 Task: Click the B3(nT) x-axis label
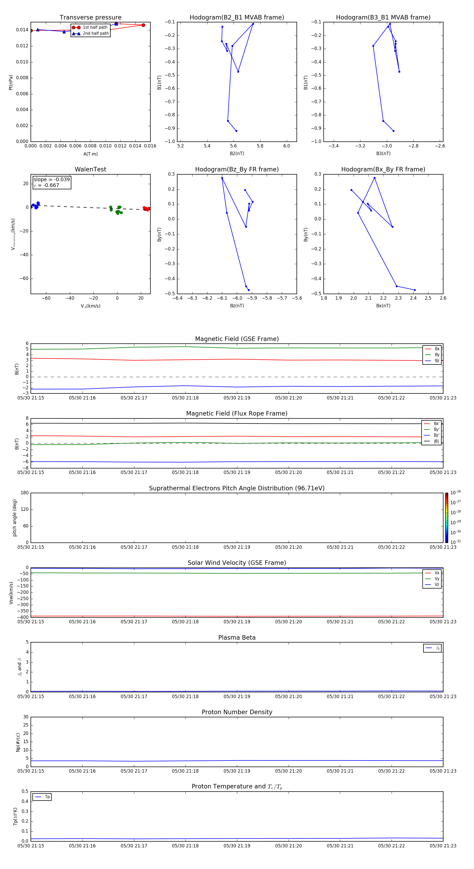tap(383, 154)
